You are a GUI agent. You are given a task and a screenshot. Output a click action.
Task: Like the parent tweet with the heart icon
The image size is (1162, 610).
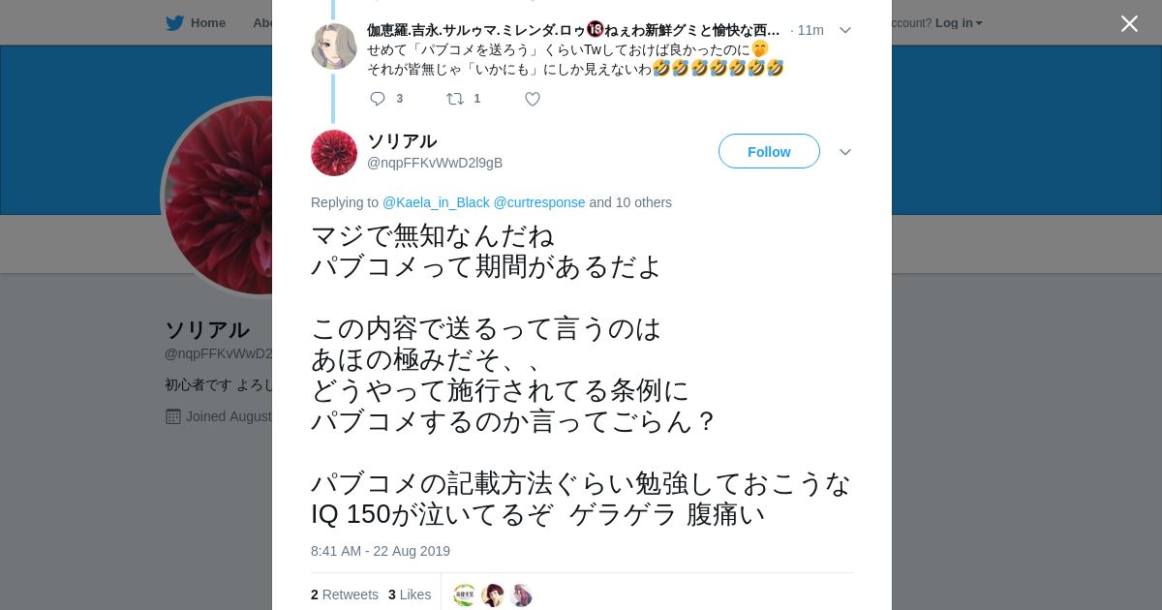click(x=533, y=99)
